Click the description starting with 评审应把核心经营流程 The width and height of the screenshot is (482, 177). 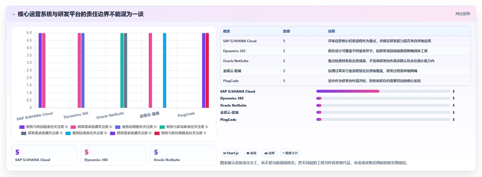(379, 41)
